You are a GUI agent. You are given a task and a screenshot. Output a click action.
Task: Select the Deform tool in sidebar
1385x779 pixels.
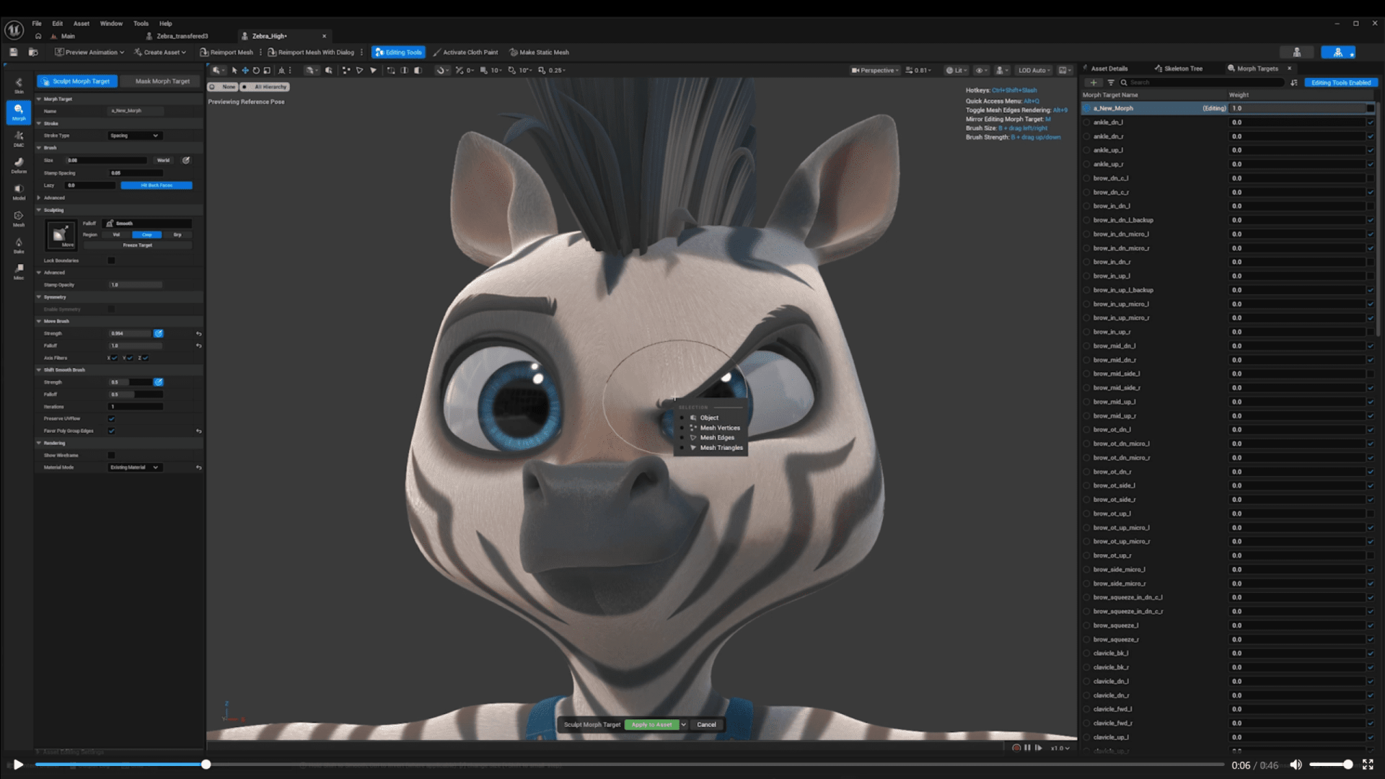click(19, 165)
